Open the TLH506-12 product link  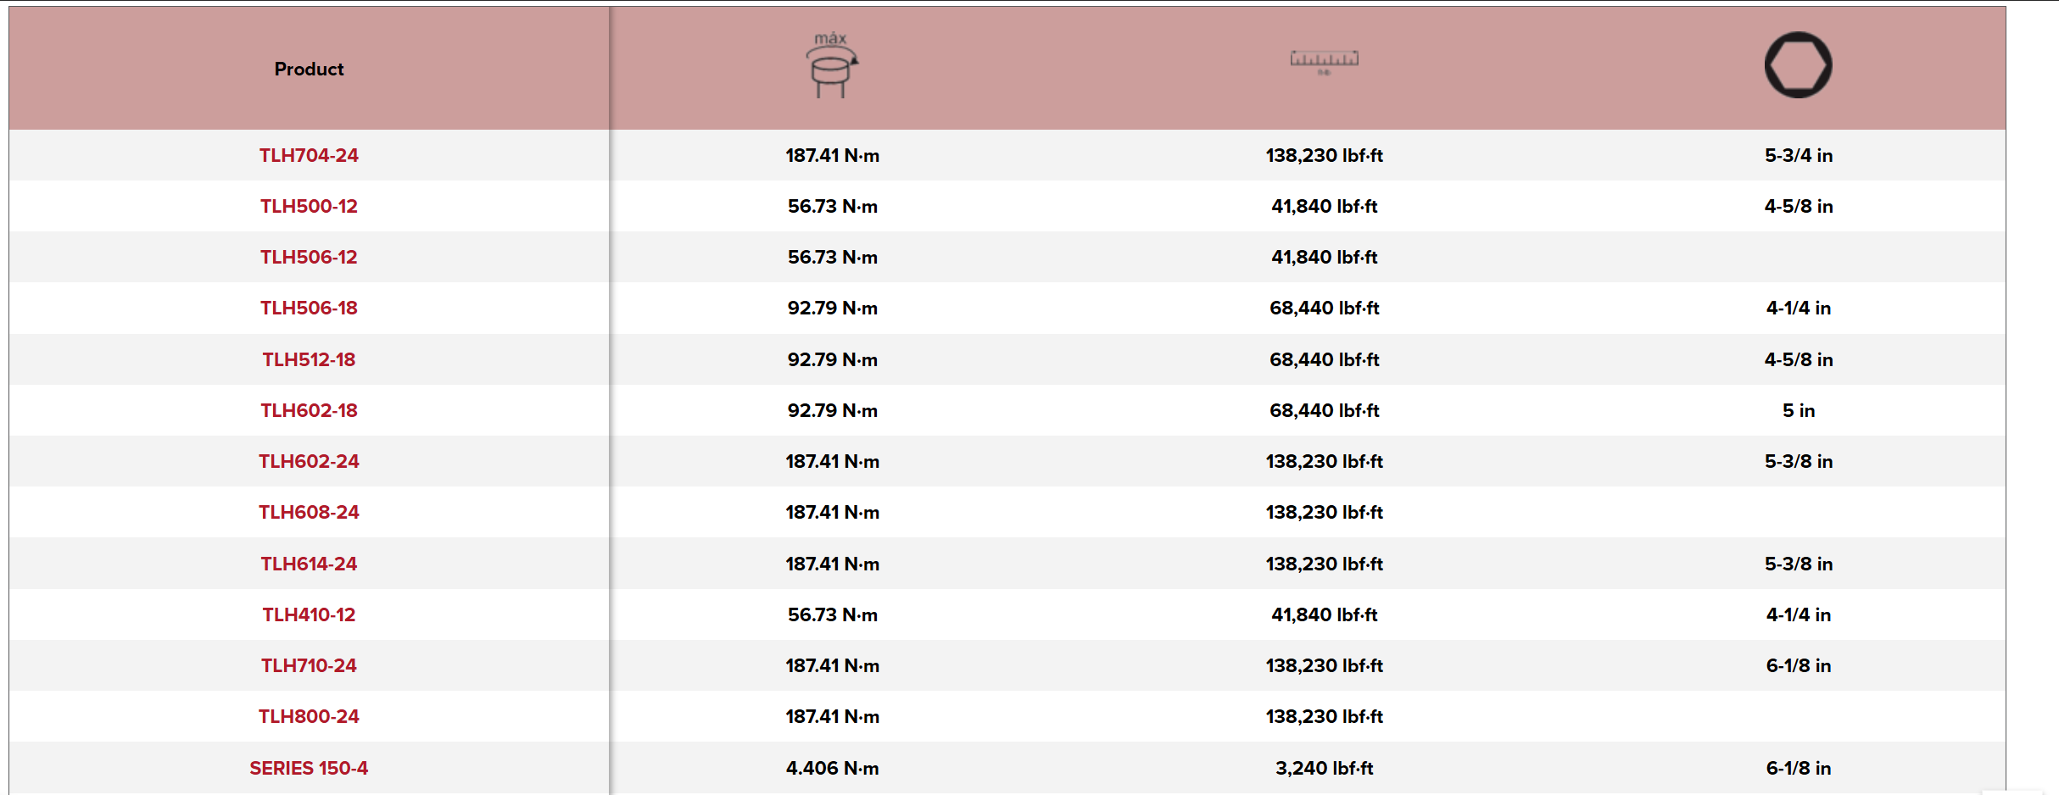coord(309,257)
